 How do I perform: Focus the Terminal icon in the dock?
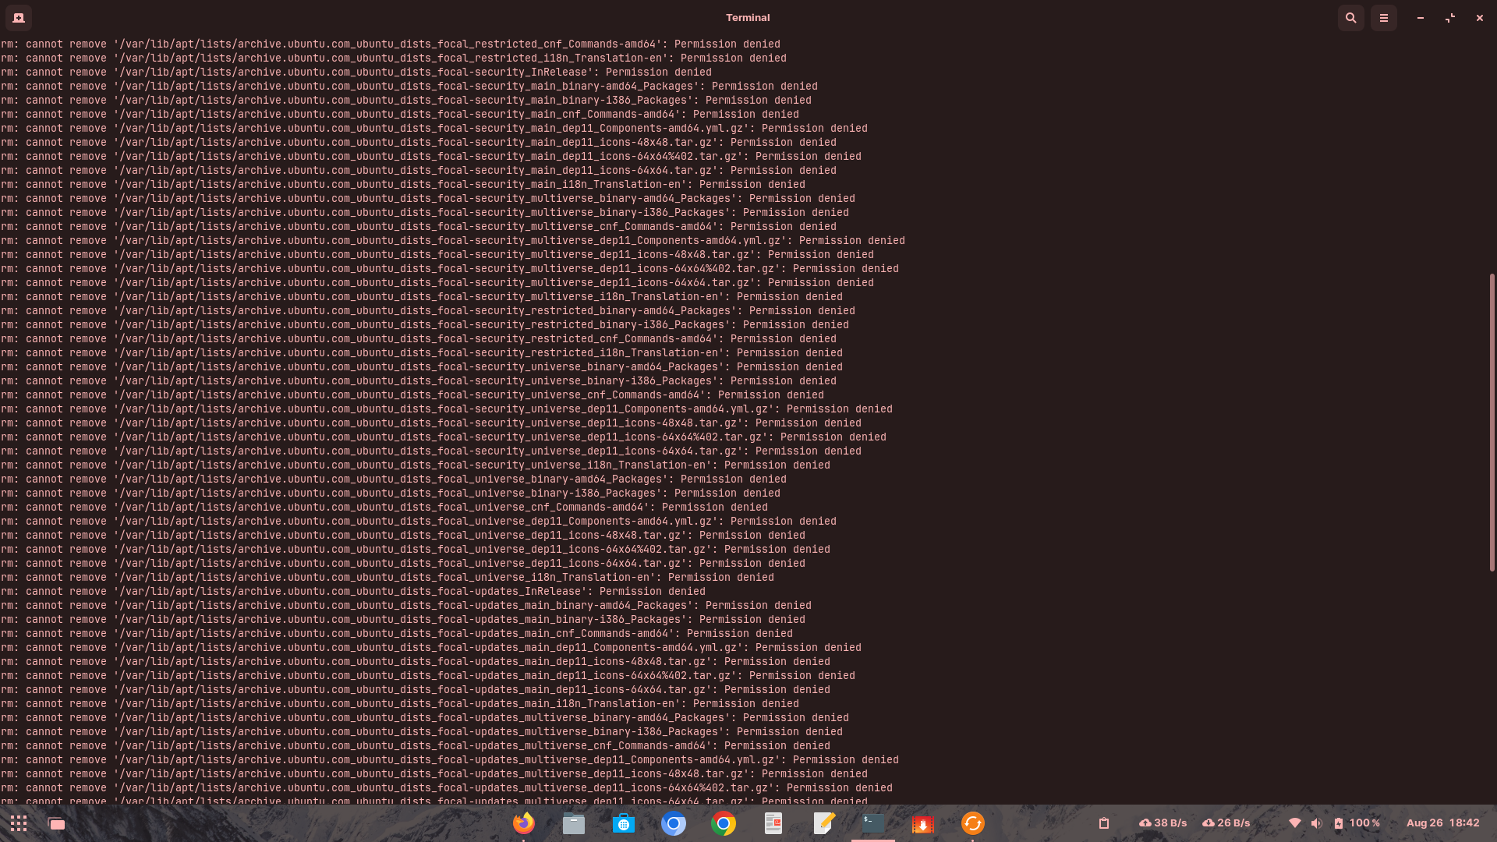point(873,823)
